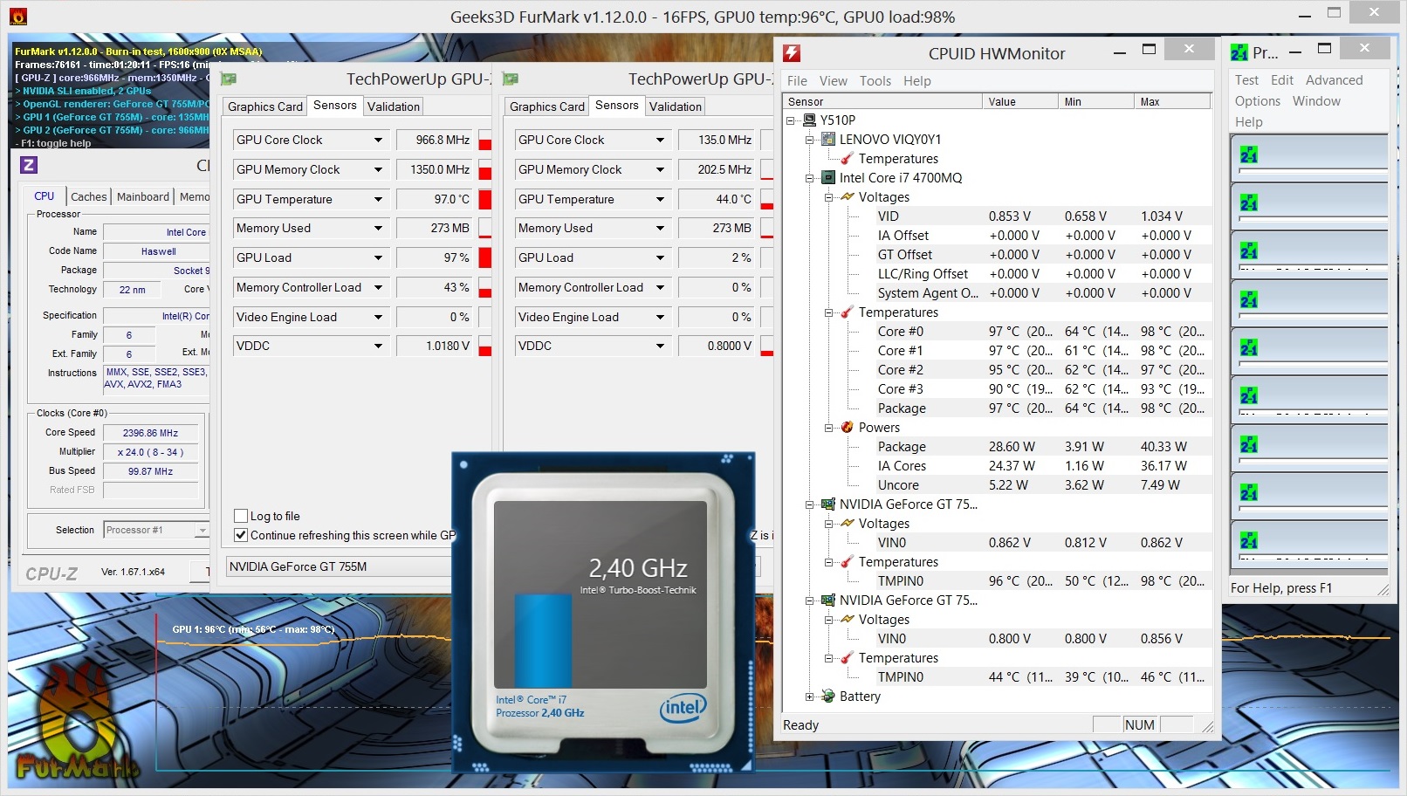Click the Sensor column header in HWMonitor
Screen dimensions: 1407x796
point(882,102)
